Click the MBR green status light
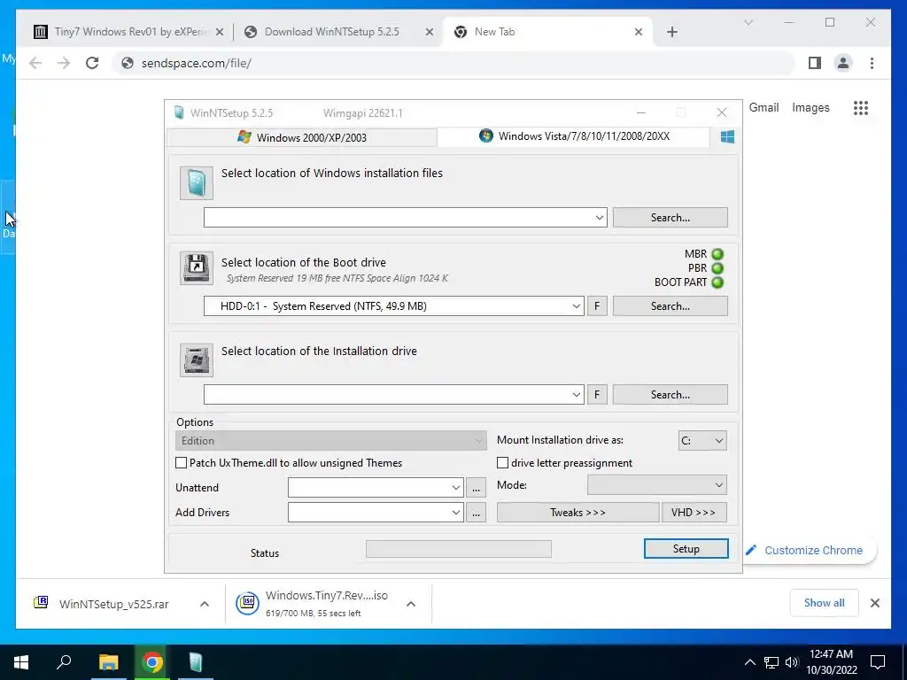 [717, 254]
